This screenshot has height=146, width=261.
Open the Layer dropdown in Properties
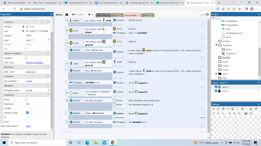[38, 40]
